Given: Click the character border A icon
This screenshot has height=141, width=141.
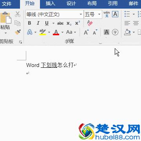Looking at the screenshot, I should pos(115,14).
